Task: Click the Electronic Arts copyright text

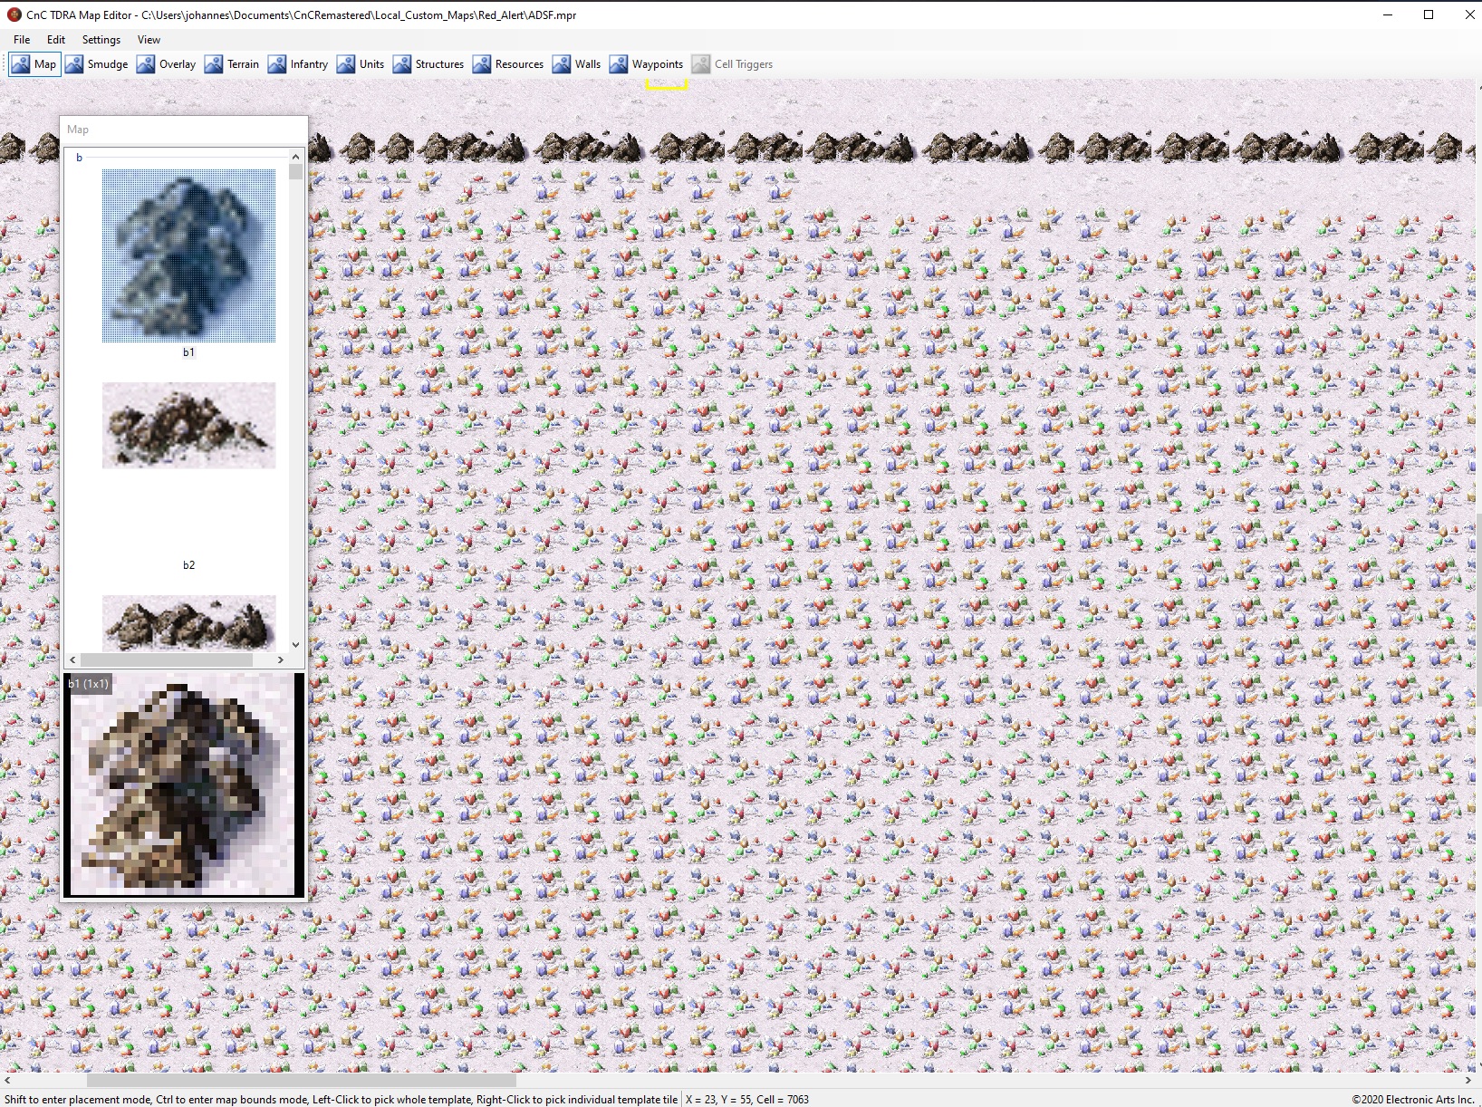Action: coord(1413,1100)
